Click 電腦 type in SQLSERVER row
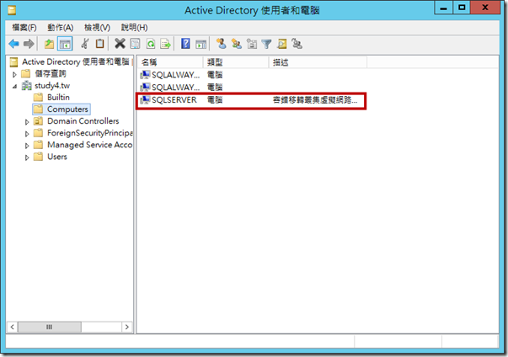Image resolution: width=508 pixels, height=357 pixels. click(215, 100)
